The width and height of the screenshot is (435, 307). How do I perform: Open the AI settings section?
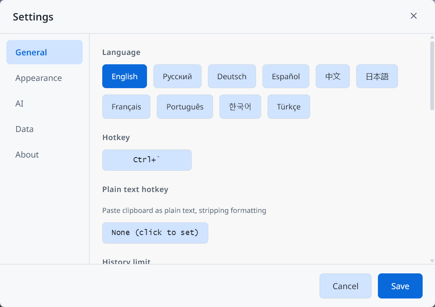19,103
